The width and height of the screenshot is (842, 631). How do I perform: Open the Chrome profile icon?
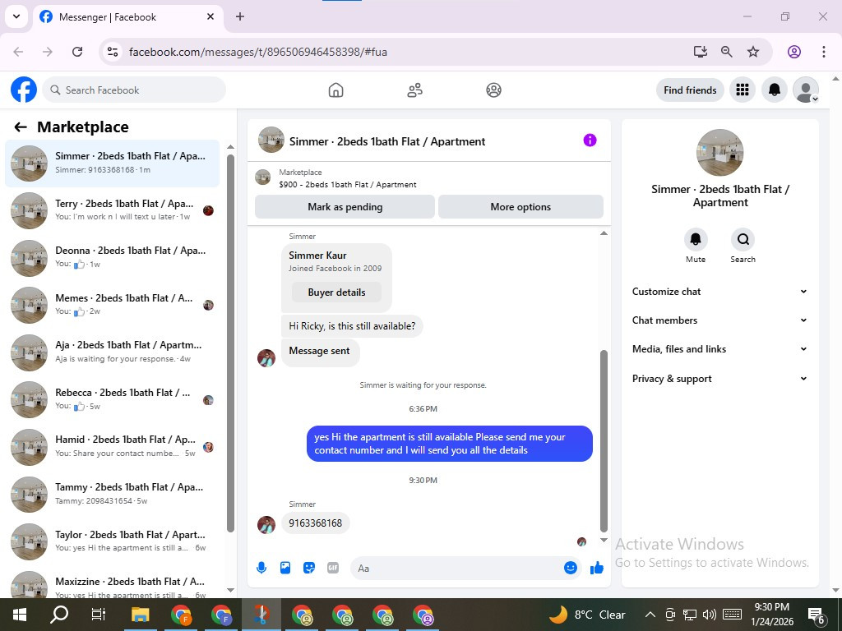(794, 52)
